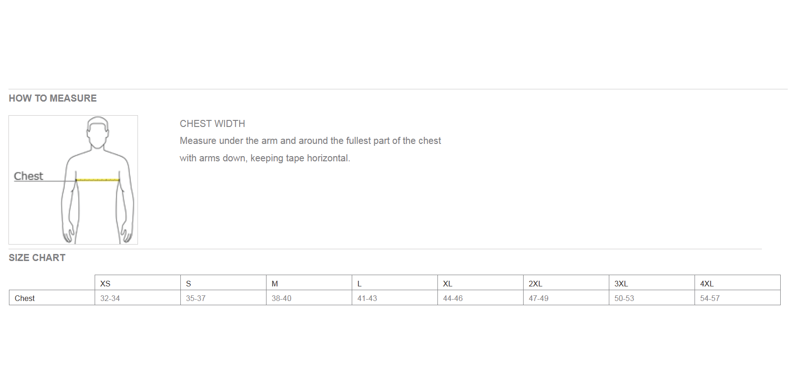Select the XL size column header
792x388 pixels.
(480, 283)
